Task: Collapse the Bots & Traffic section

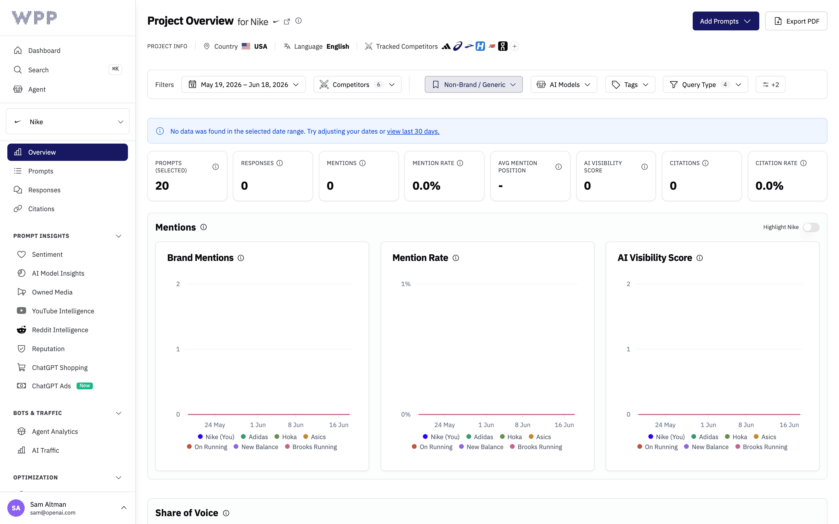Action: point(119,413)
